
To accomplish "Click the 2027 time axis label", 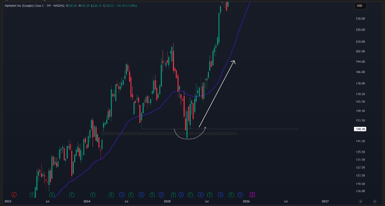I will pos(325,202).
